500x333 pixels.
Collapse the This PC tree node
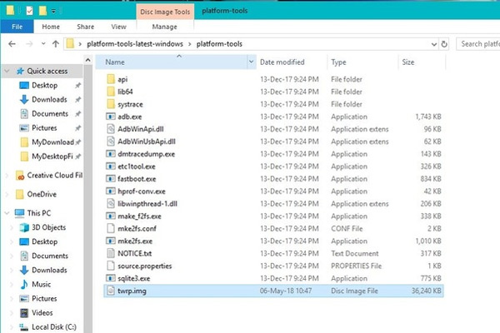point(7,213)
